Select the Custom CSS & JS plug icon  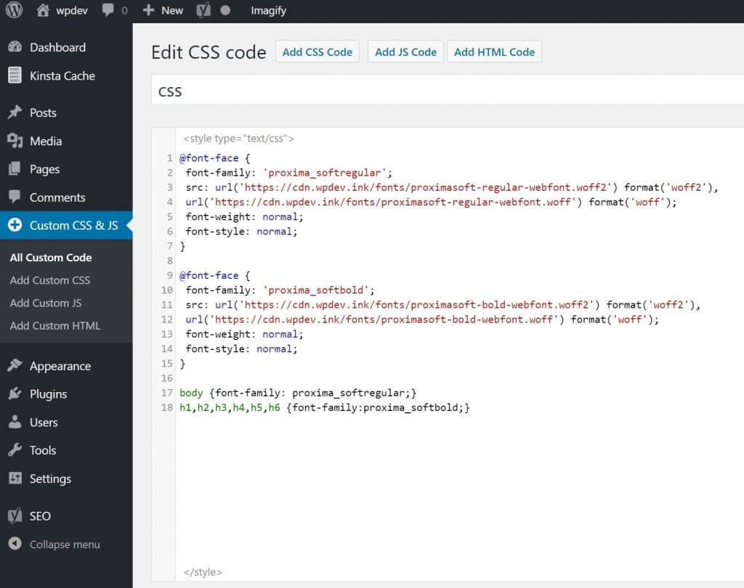[16, 225]
